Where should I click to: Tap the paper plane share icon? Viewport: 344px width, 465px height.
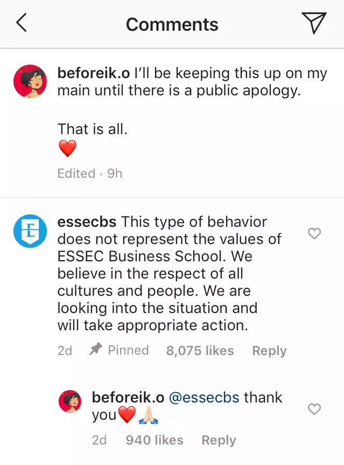tap(314, 23)
